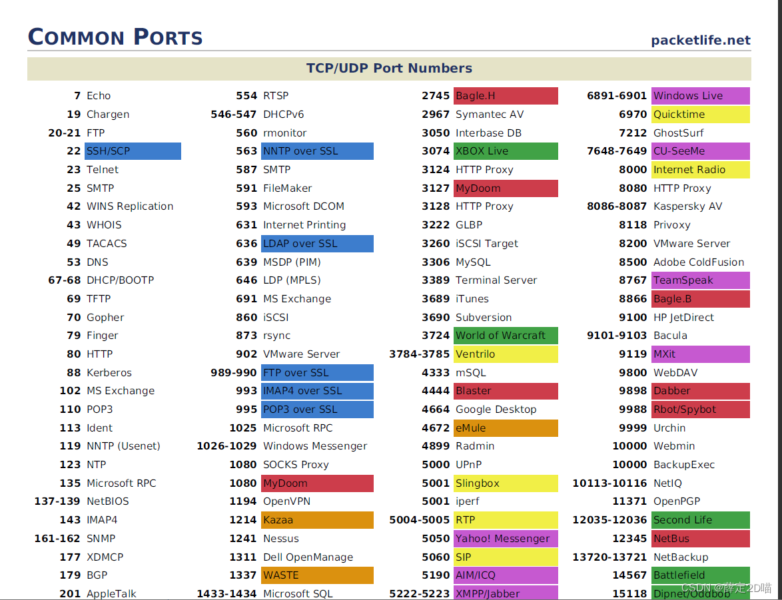Click the NetBIOS entry
Image resolution: width=782 pixels, height=600 pixels.
108,501
